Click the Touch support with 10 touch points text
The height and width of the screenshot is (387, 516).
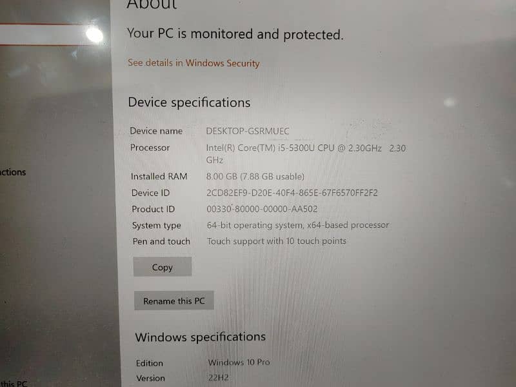click(277, 241)
